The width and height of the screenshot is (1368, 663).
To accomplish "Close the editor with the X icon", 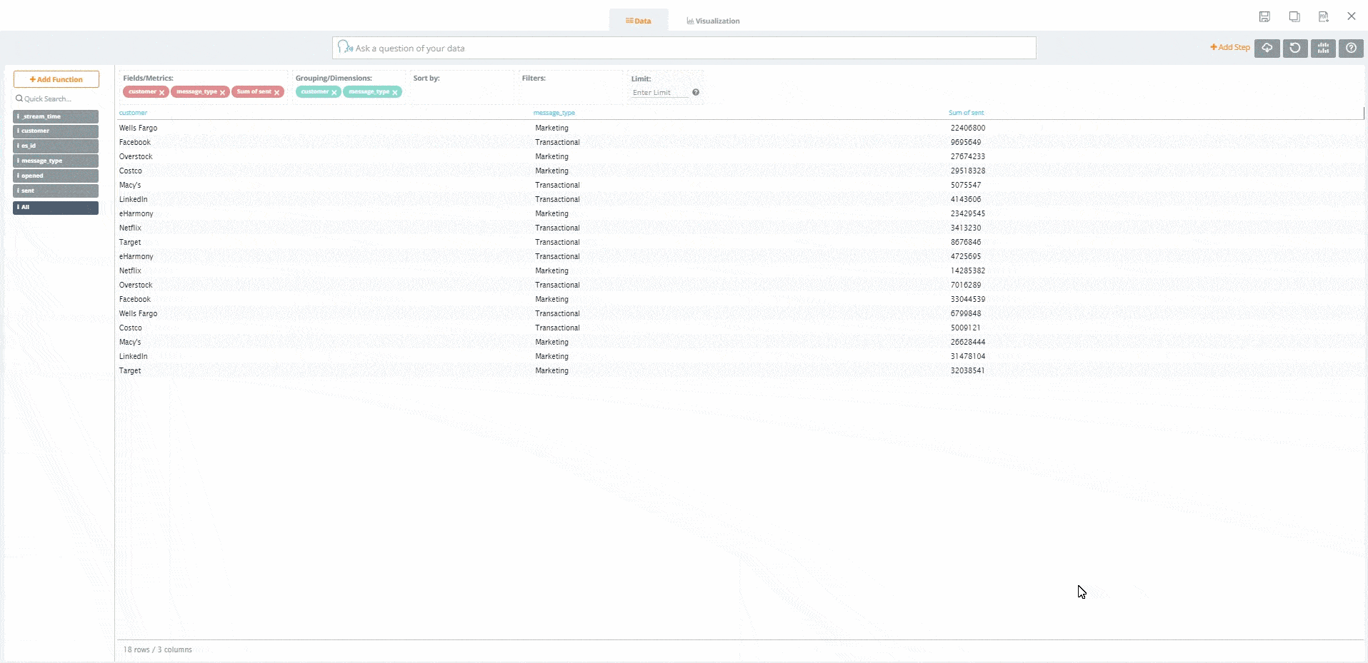I will [1352, 16].
